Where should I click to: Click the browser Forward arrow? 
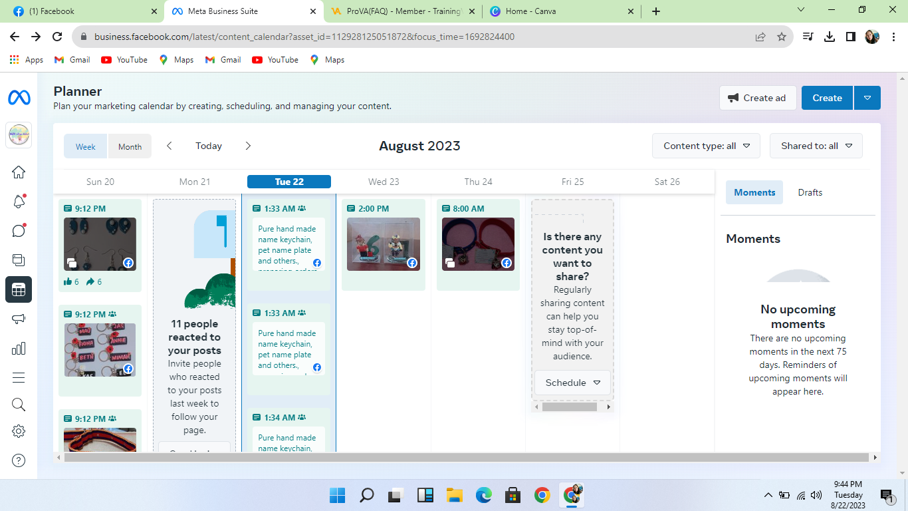click(x=36, y=37)
